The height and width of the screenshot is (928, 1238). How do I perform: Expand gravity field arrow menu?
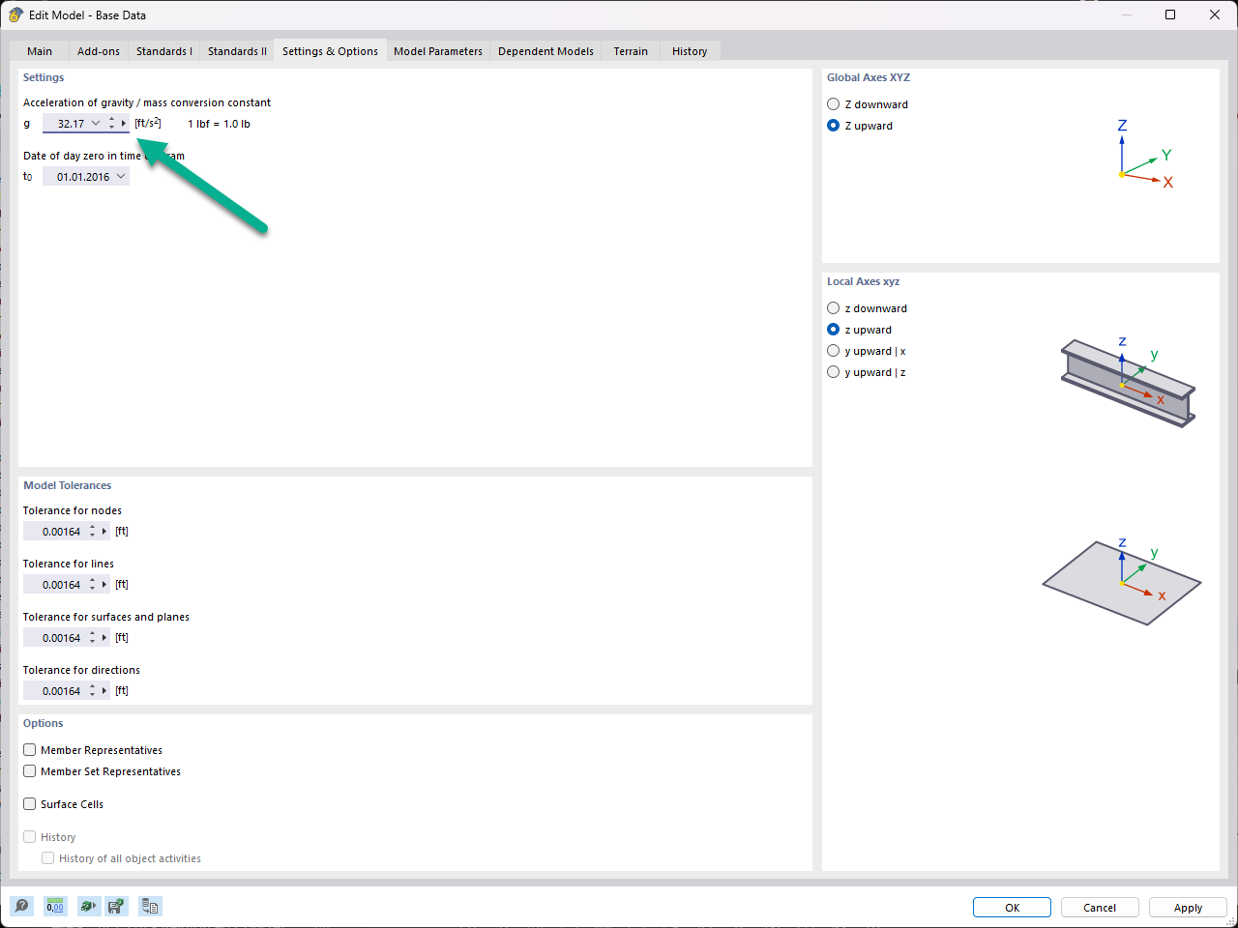coord(124,124)
